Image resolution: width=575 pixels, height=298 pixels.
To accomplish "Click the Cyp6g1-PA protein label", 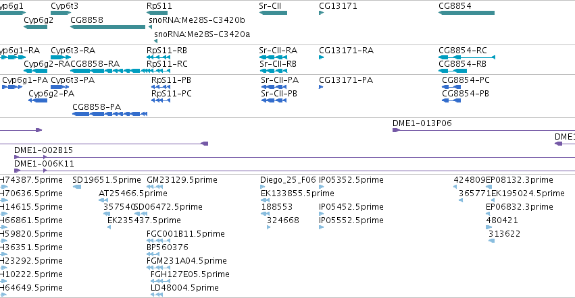I will point(25,80).
